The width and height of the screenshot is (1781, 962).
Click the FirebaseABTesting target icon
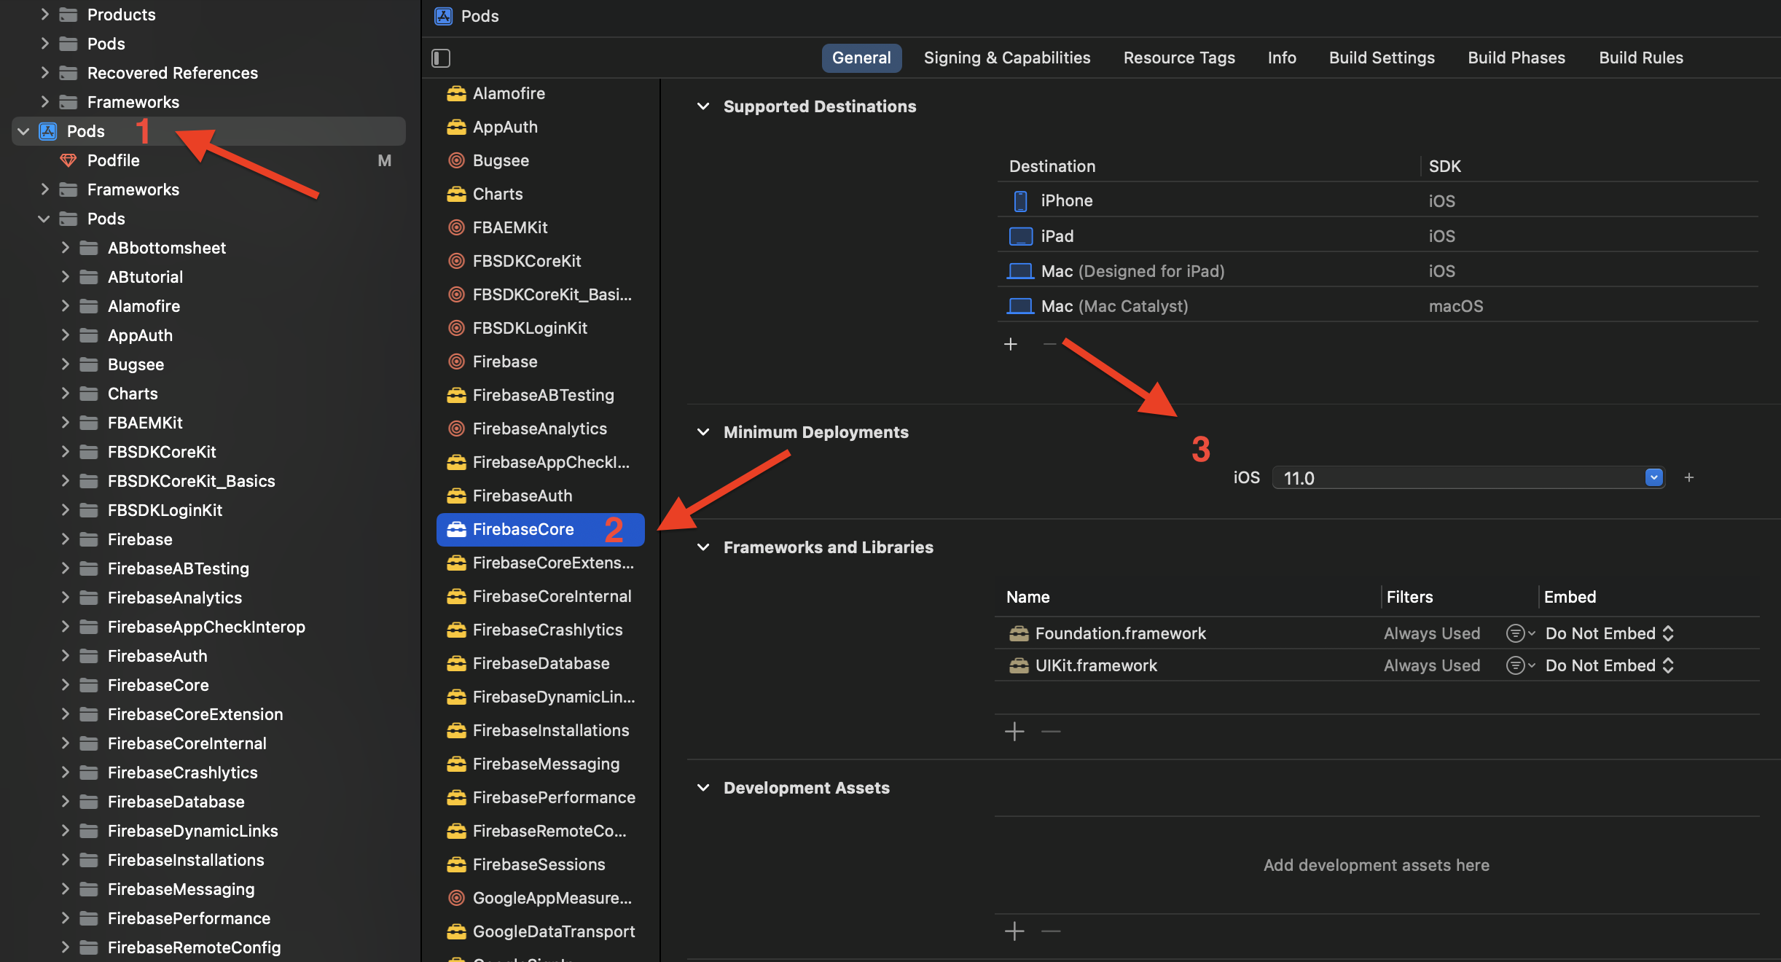tap(456, 395)
